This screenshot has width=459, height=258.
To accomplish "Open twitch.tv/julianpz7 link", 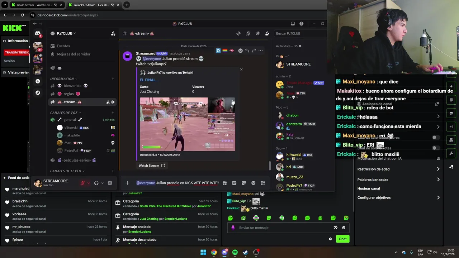I will coord(151,64).
